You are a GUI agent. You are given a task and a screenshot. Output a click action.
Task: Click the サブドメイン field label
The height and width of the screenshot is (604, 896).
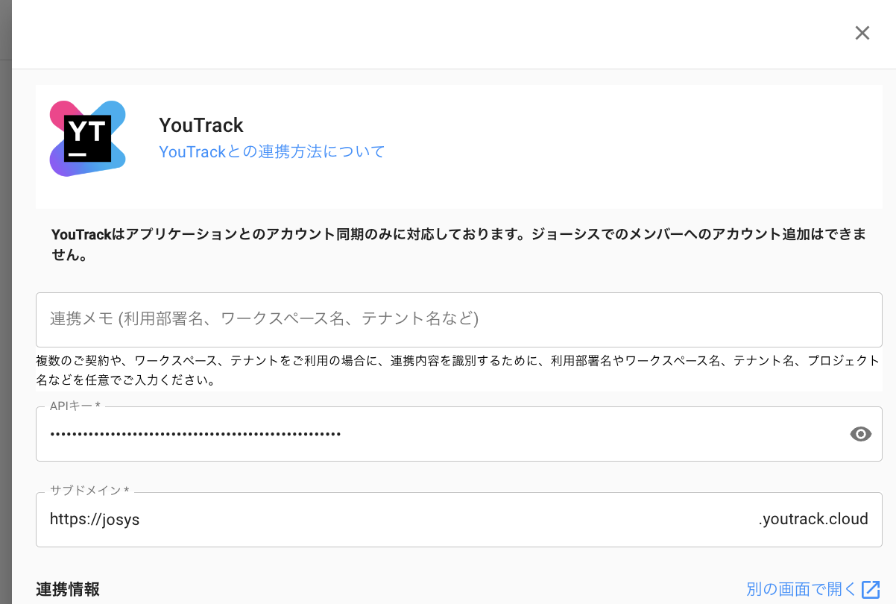(x=89, y=491)
